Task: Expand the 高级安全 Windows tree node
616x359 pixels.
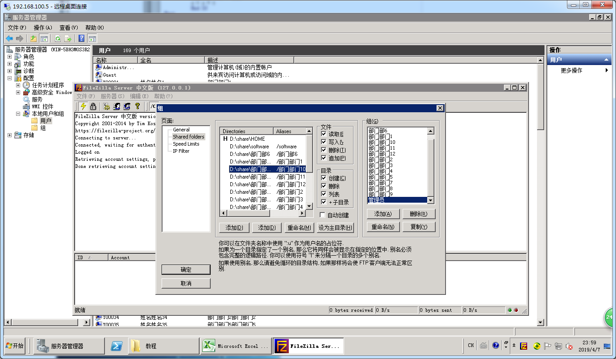Action: (x=18, y=92)
